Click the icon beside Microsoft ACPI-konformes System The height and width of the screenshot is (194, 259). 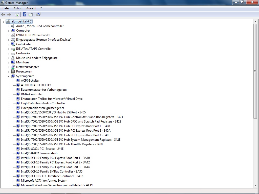(17, 181)
